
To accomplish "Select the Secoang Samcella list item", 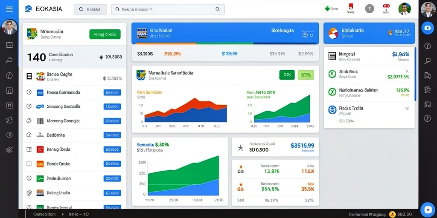I will click(74, 106).
